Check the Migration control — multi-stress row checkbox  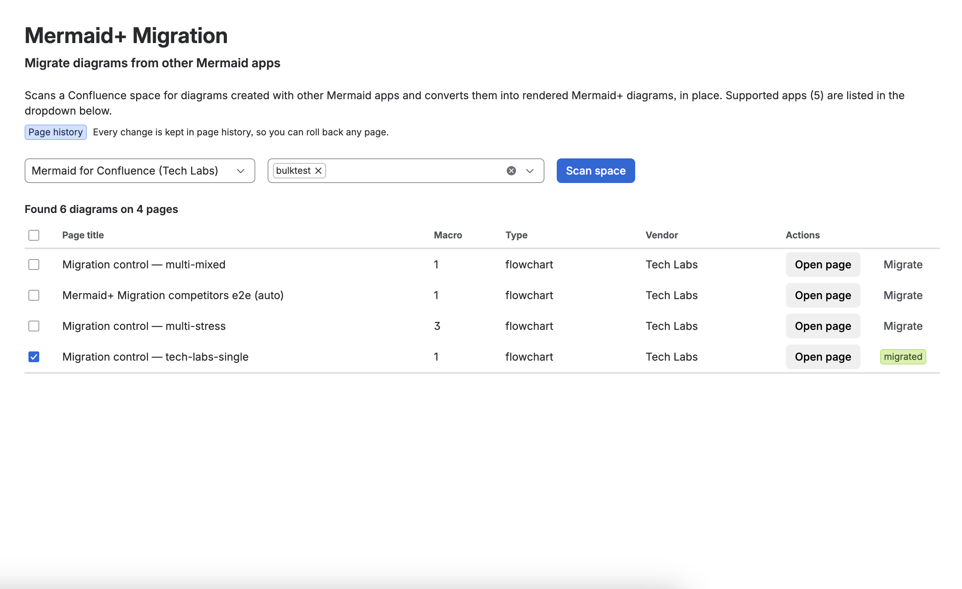coord(34,326)
